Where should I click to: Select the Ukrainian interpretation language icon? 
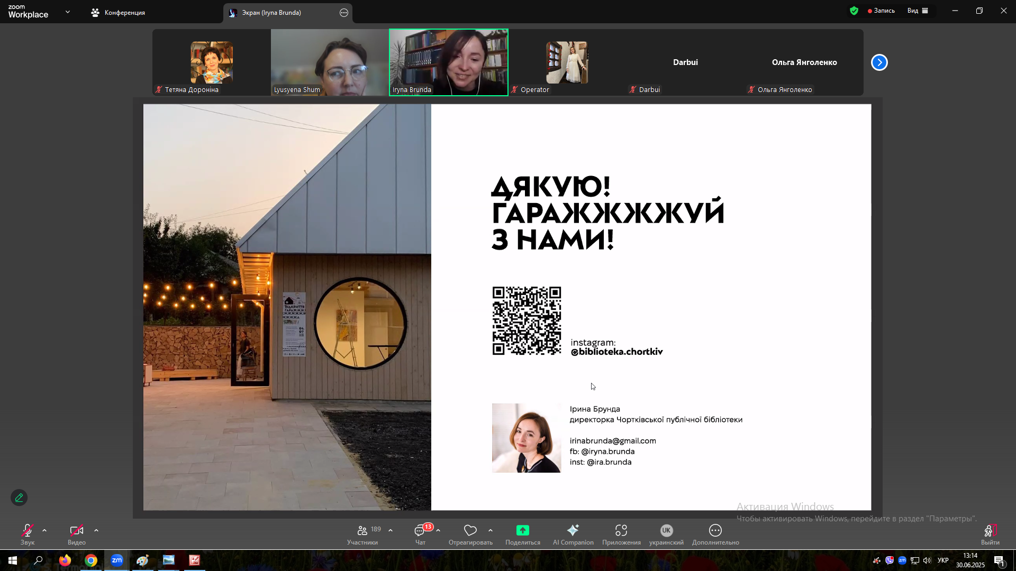pos(666,530)
